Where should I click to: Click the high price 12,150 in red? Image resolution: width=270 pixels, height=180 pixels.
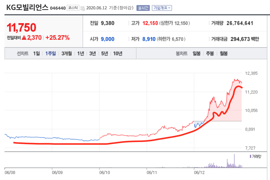point(150,23)
